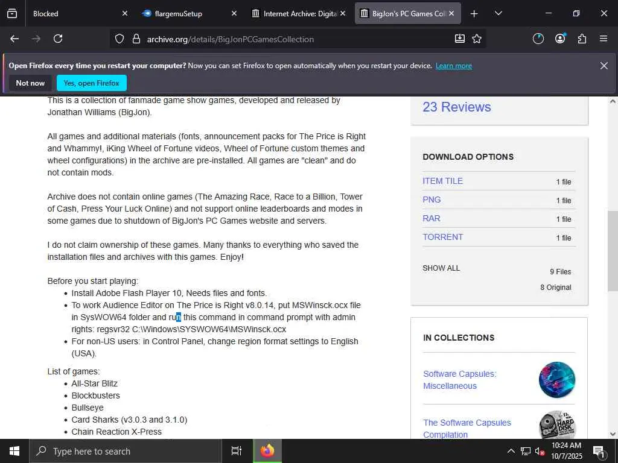Click the Learn more link
The width and height of the screenshot is (618, 463).
coord(454,66)
